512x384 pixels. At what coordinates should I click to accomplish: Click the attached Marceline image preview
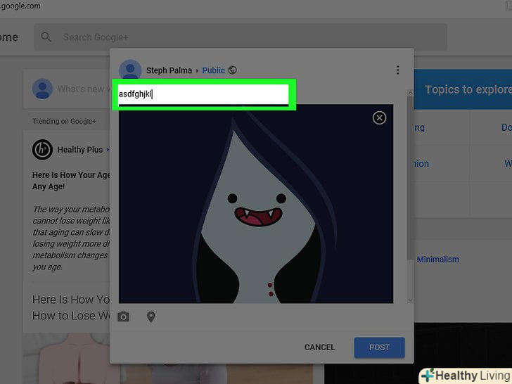(256, 204)
